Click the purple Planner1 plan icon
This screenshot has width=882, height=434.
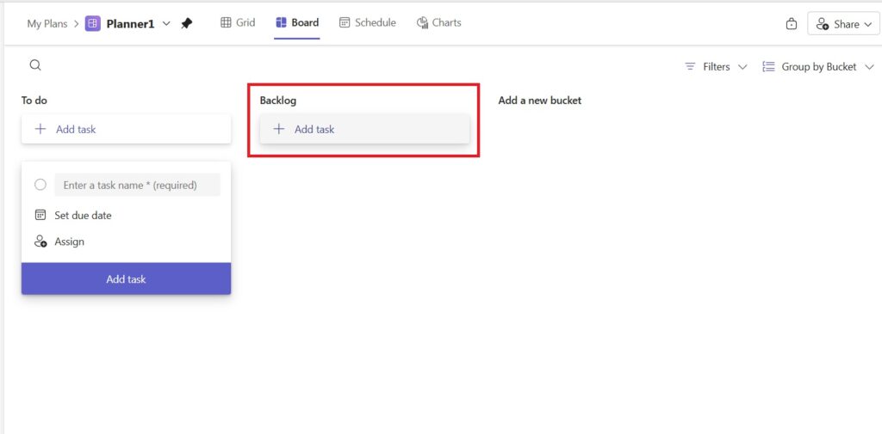93,23
